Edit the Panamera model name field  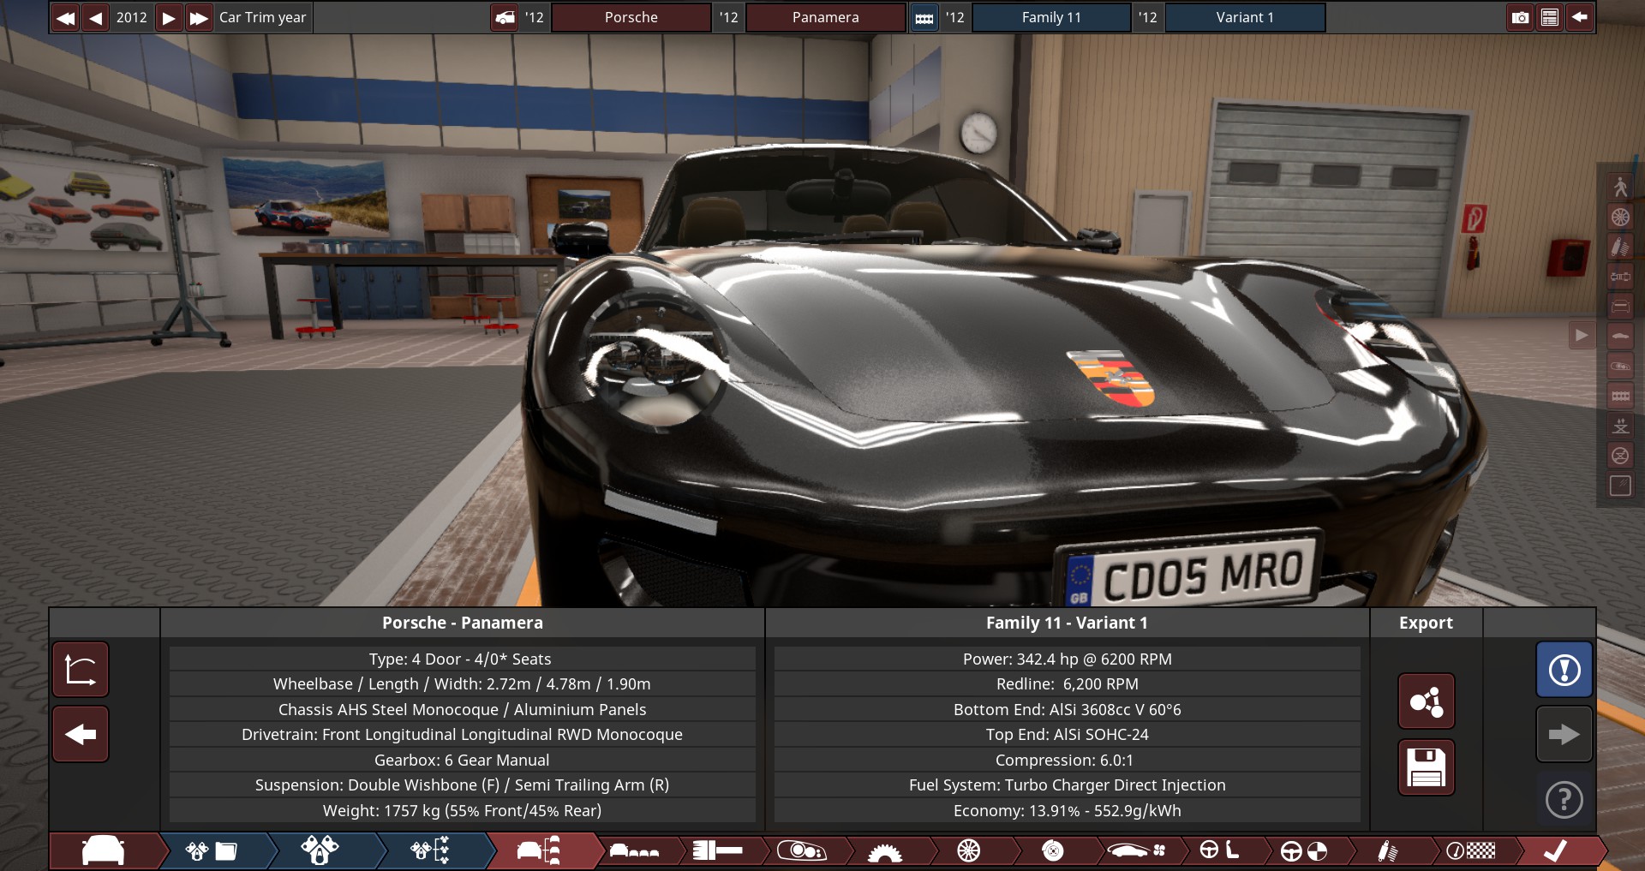(825, 17)
